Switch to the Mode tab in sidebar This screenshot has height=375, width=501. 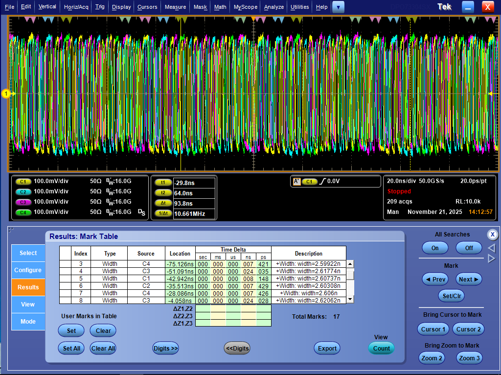click(28, 322)
